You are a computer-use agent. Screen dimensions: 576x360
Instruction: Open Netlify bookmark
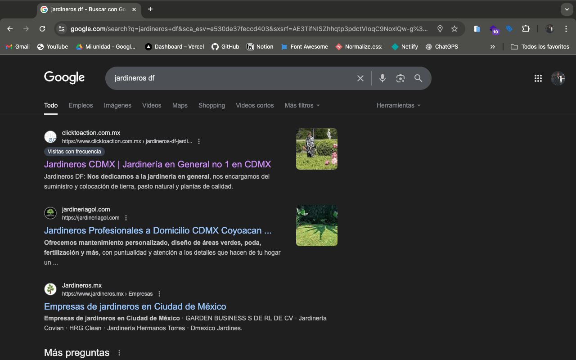[405, 46]
